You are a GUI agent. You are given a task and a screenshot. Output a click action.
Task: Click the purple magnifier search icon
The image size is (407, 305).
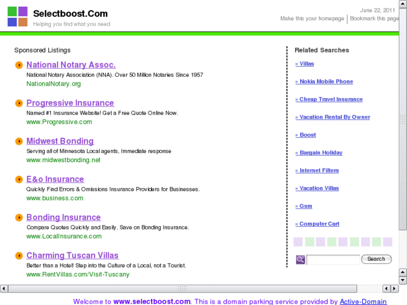tap(300, 259)
